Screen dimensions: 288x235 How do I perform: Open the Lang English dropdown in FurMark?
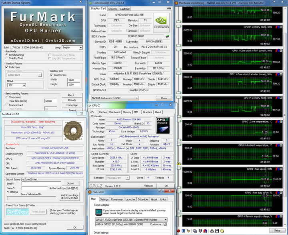tap(72, 48)
